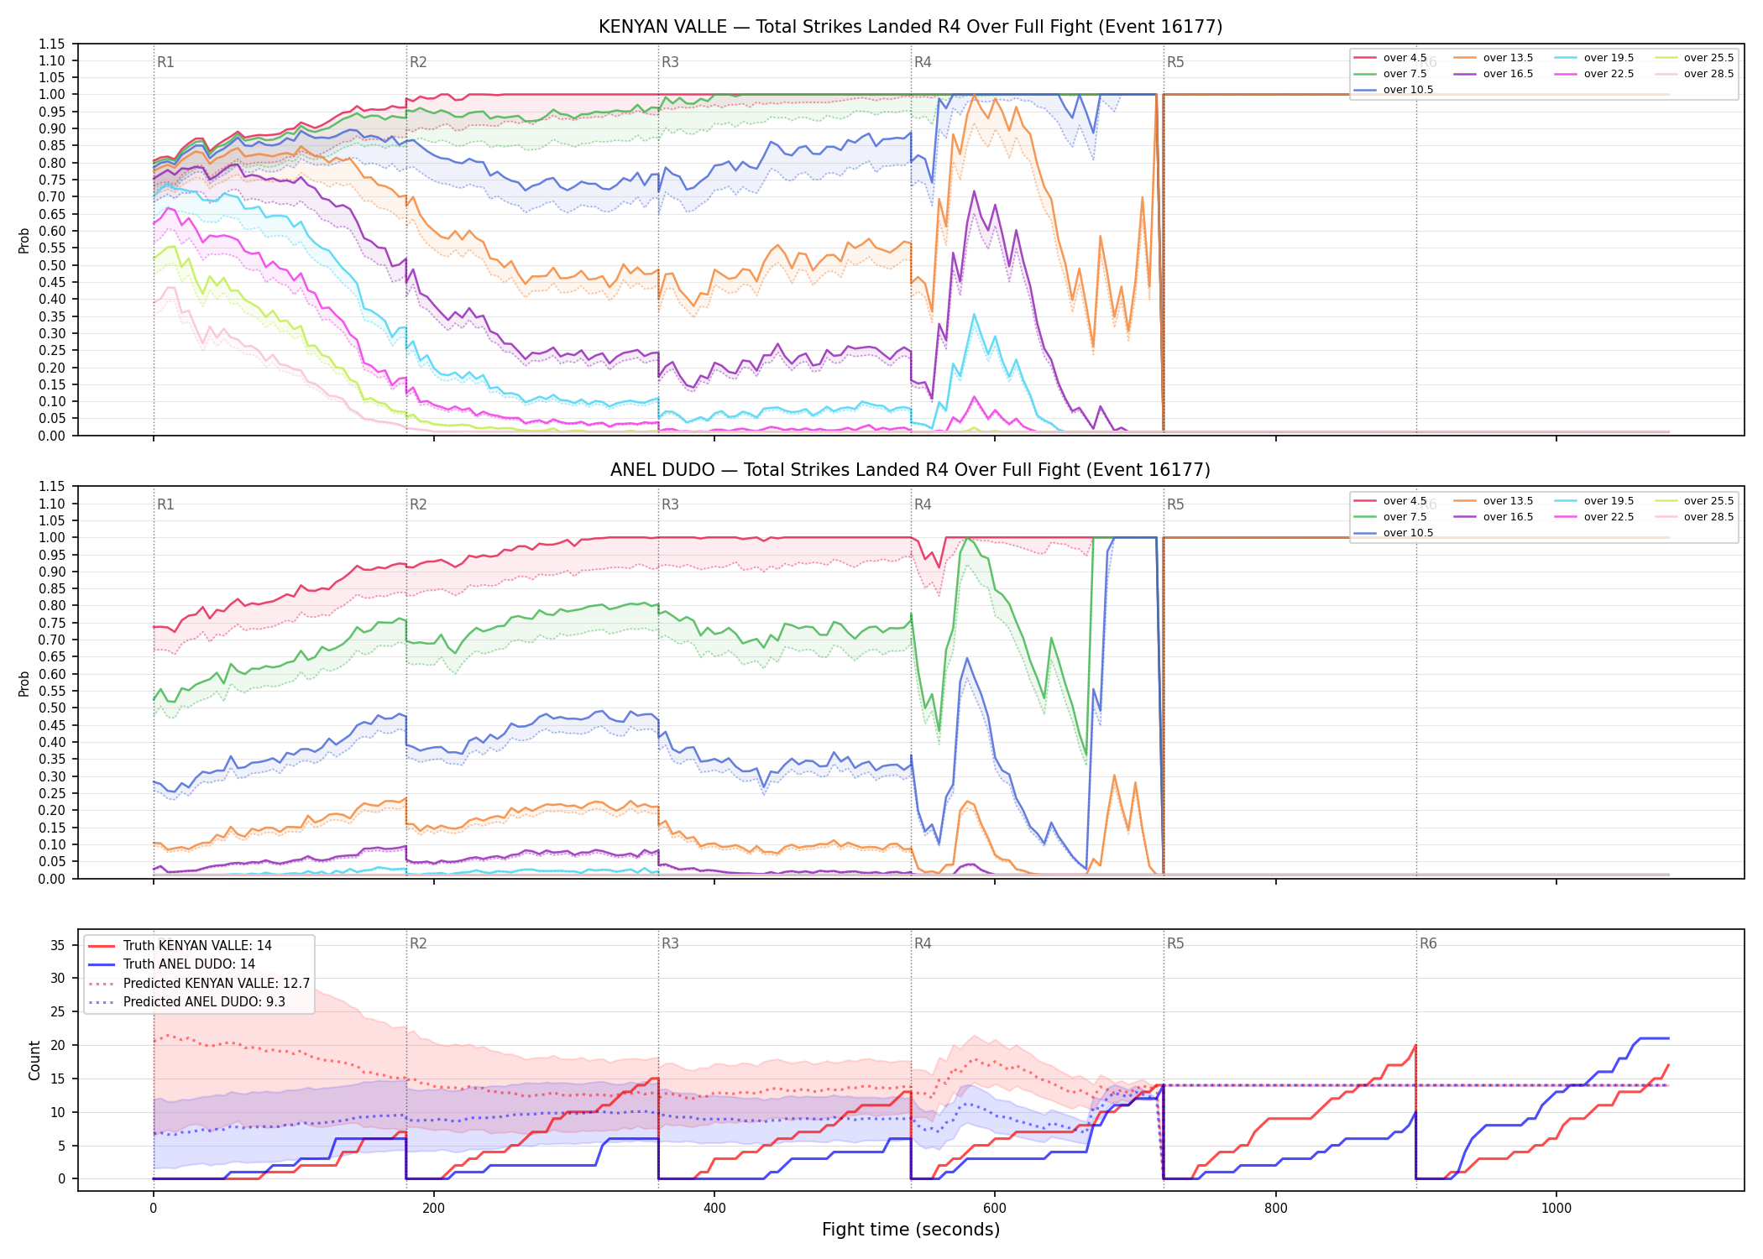Click the R6 round marker in Count chart
1763x1259 pixels.
[x=1428, y=943]
